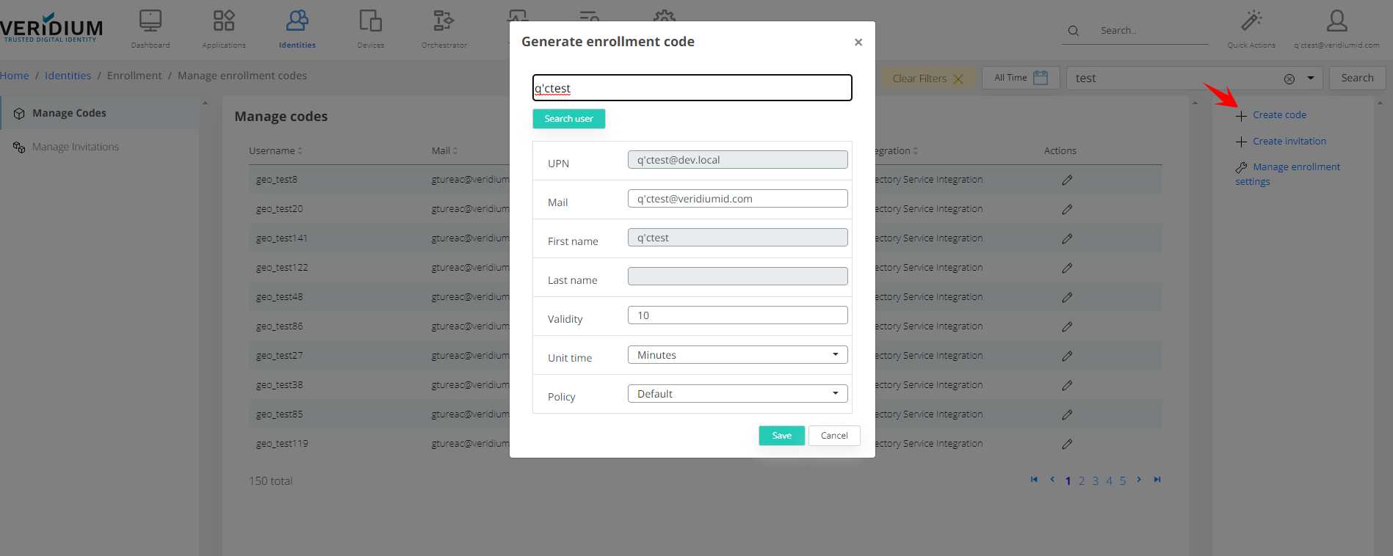Click into the Validity input field

coord(737,315)
